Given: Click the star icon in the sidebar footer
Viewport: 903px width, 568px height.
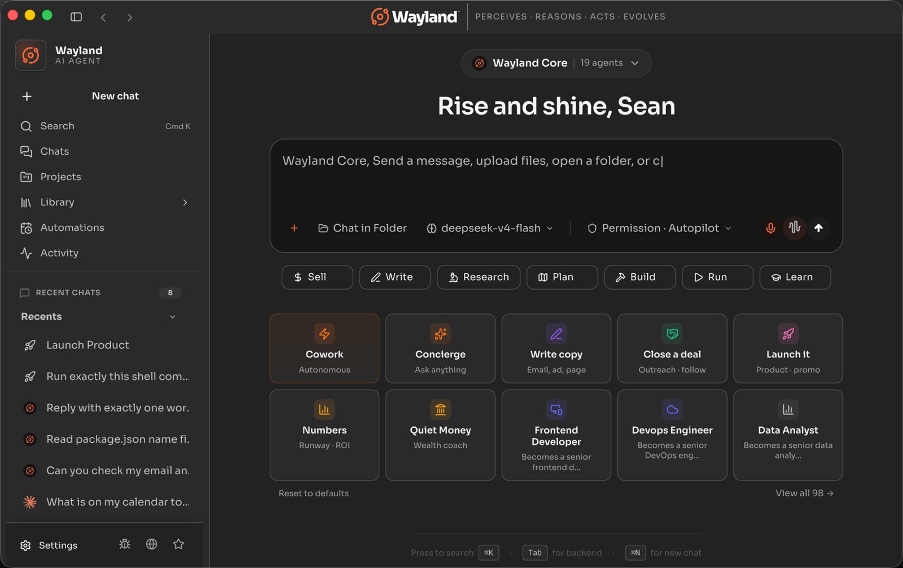Looking at the screenshot, I should tap(179, 544).
